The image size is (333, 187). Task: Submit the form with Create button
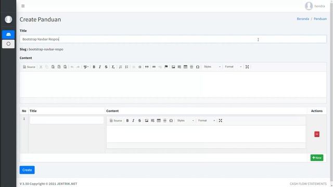pos(27,170)
